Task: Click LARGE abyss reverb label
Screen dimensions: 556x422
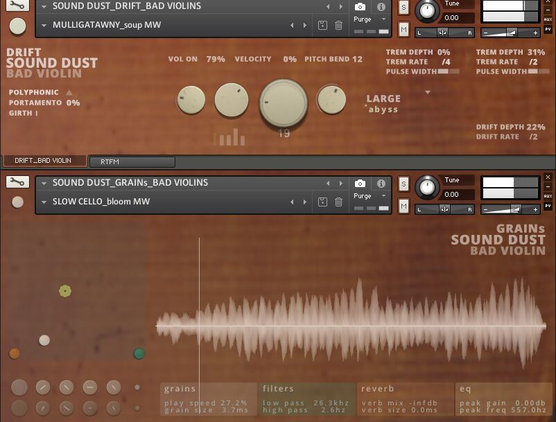Action: [383, 103]
